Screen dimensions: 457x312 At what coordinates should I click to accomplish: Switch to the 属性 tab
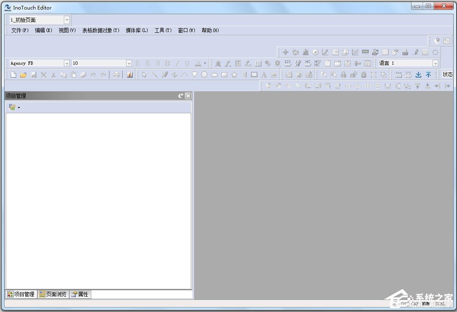[x=80, y=294]
